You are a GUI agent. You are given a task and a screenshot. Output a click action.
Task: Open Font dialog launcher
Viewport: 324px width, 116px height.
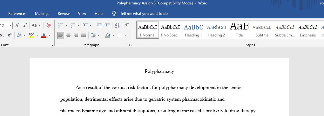52,45
